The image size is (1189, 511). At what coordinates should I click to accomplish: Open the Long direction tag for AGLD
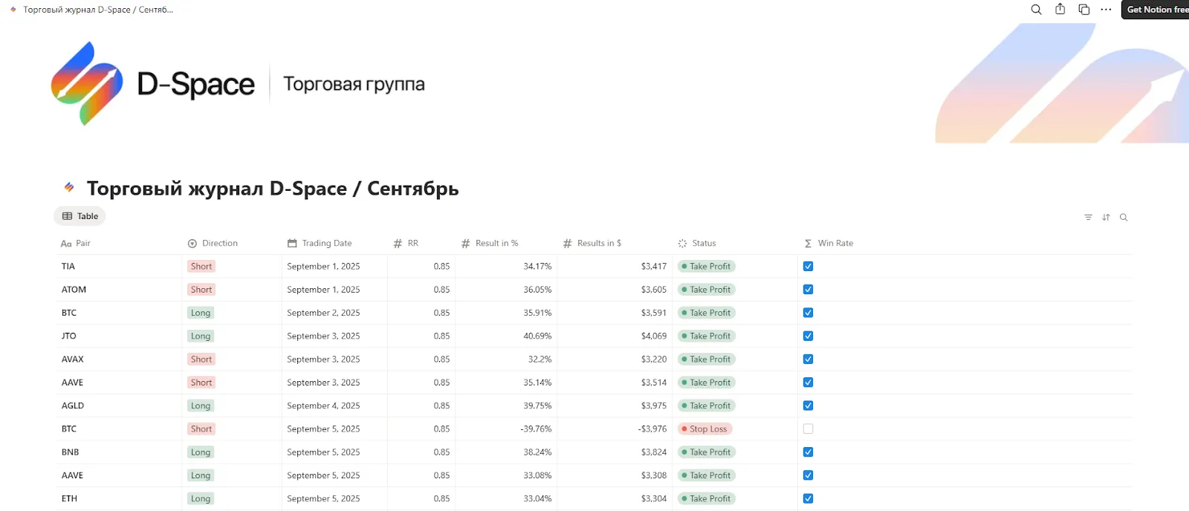201,406
